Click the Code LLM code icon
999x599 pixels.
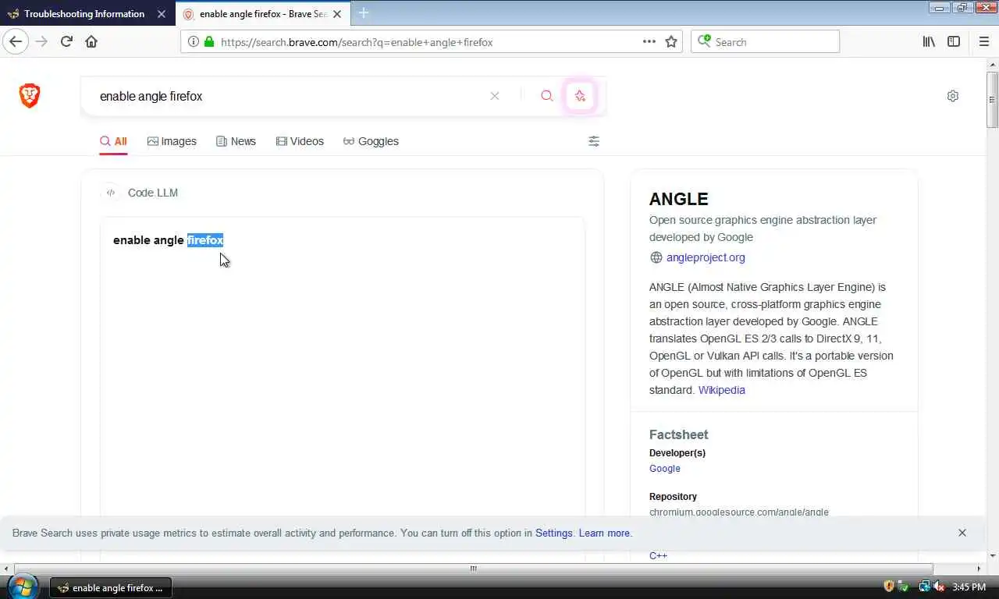111,193
